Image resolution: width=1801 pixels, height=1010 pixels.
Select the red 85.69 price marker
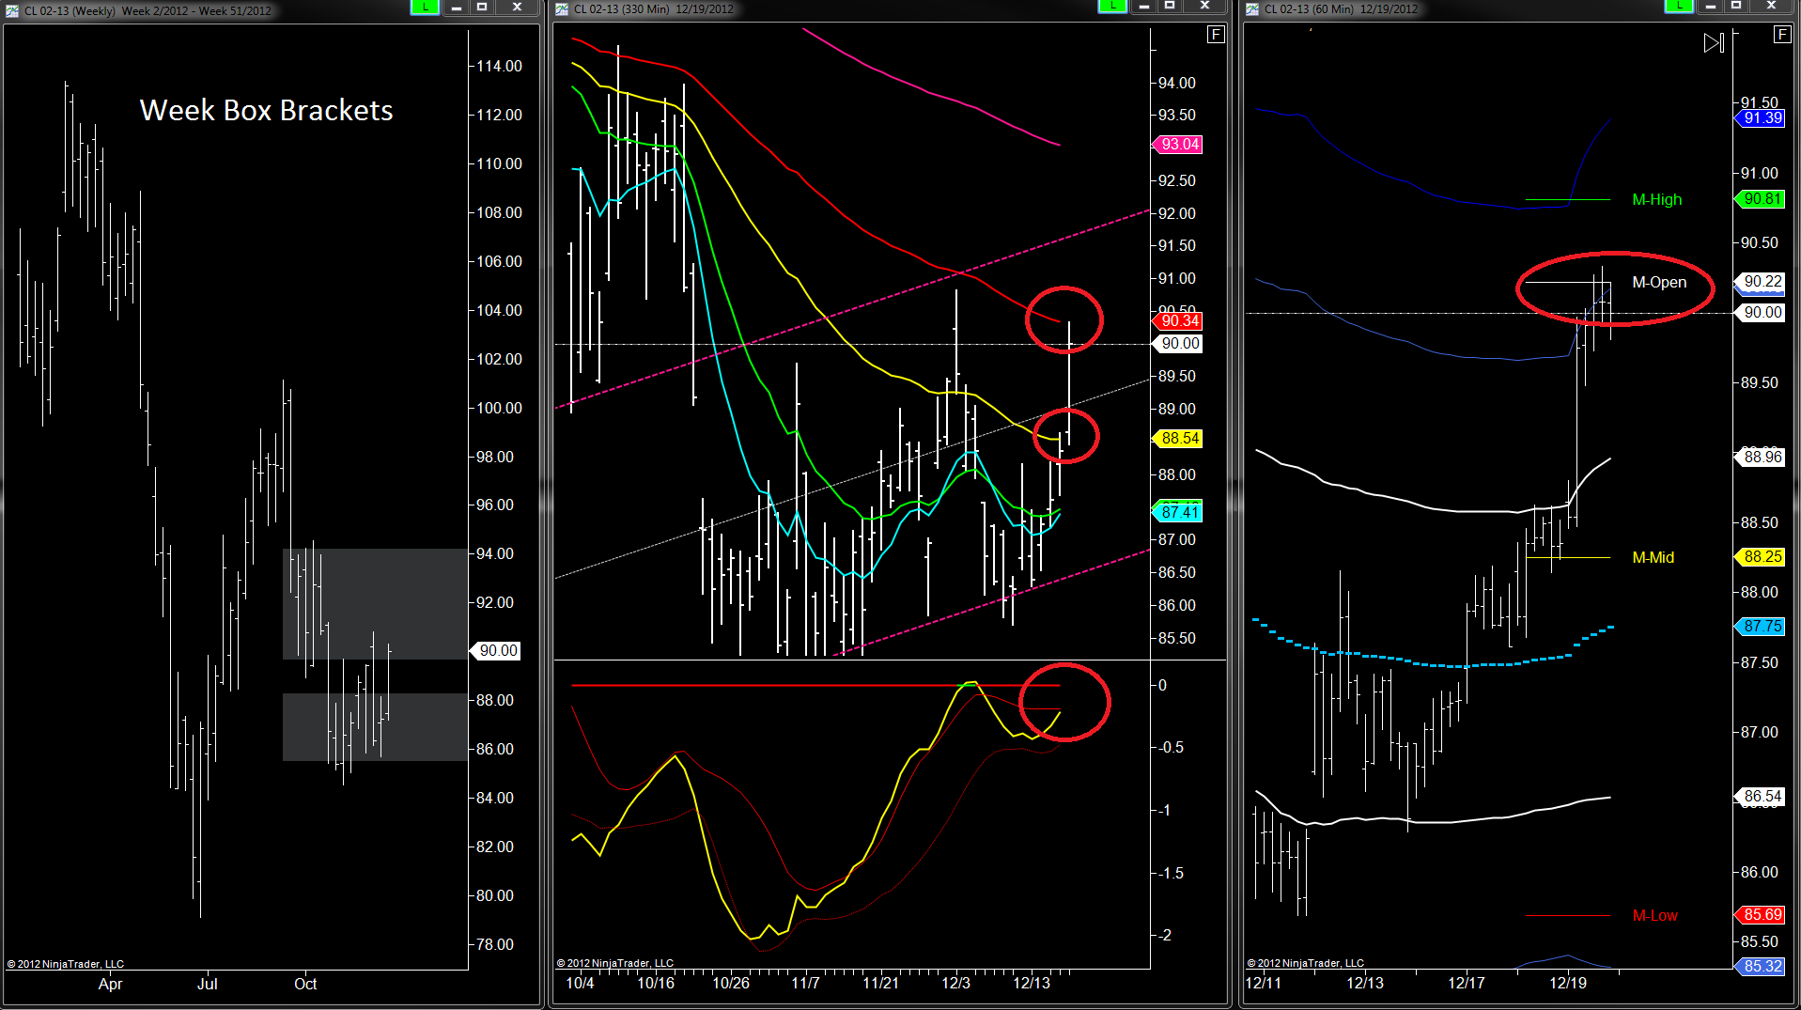coord(1760,915)
